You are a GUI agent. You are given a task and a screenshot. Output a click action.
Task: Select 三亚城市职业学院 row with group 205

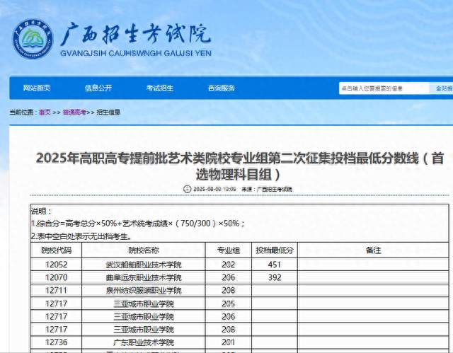pyautogui.click(x=239, y=303)
